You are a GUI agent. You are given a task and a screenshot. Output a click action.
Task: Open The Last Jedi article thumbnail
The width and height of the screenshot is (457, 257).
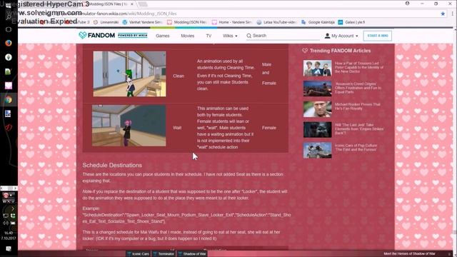(x=317, y=130)
